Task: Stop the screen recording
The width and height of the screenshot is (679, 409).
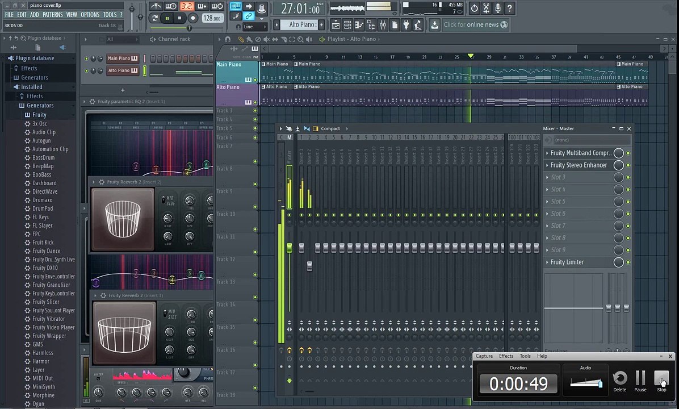Action: pos(661,381)
